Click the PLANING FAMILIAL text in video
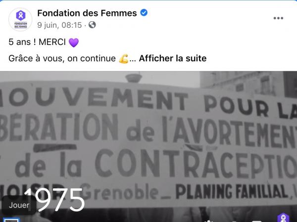The image size is (297, 222). click(232, 191)
